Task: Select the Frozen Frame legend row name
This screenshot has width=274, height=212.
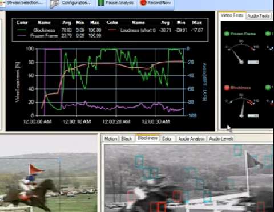Action: point(44,35)
